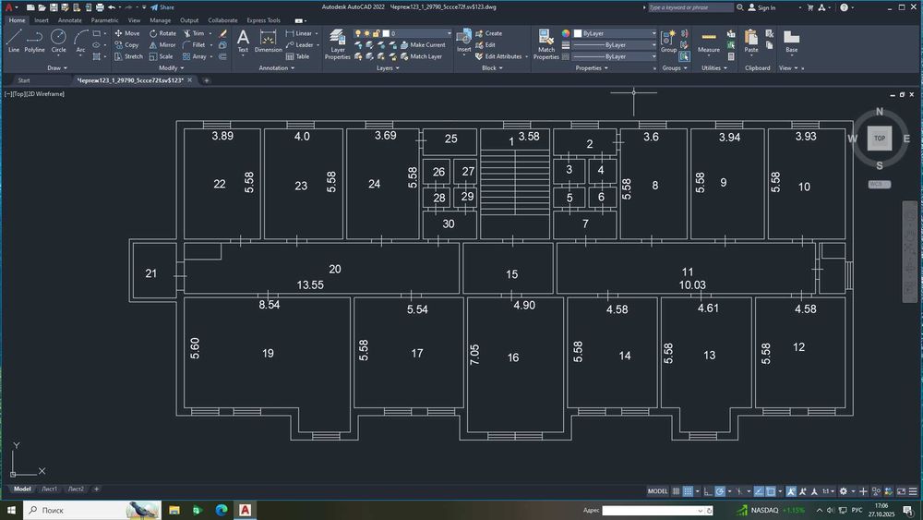Toggle snap mode in status bar
923x520 pixels.
(x=689, y=490)
